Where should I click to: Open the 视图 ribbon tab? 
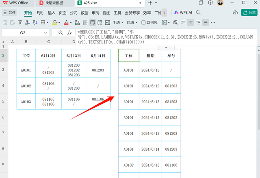click(106, 13)
